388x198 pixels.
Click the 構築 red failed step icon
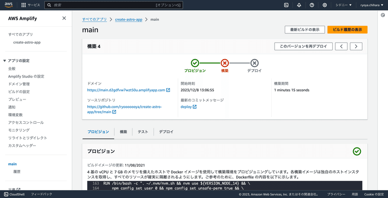click(x=225, y=63)
